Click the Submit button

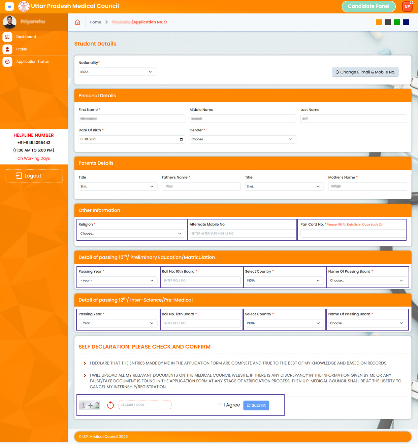256,405
